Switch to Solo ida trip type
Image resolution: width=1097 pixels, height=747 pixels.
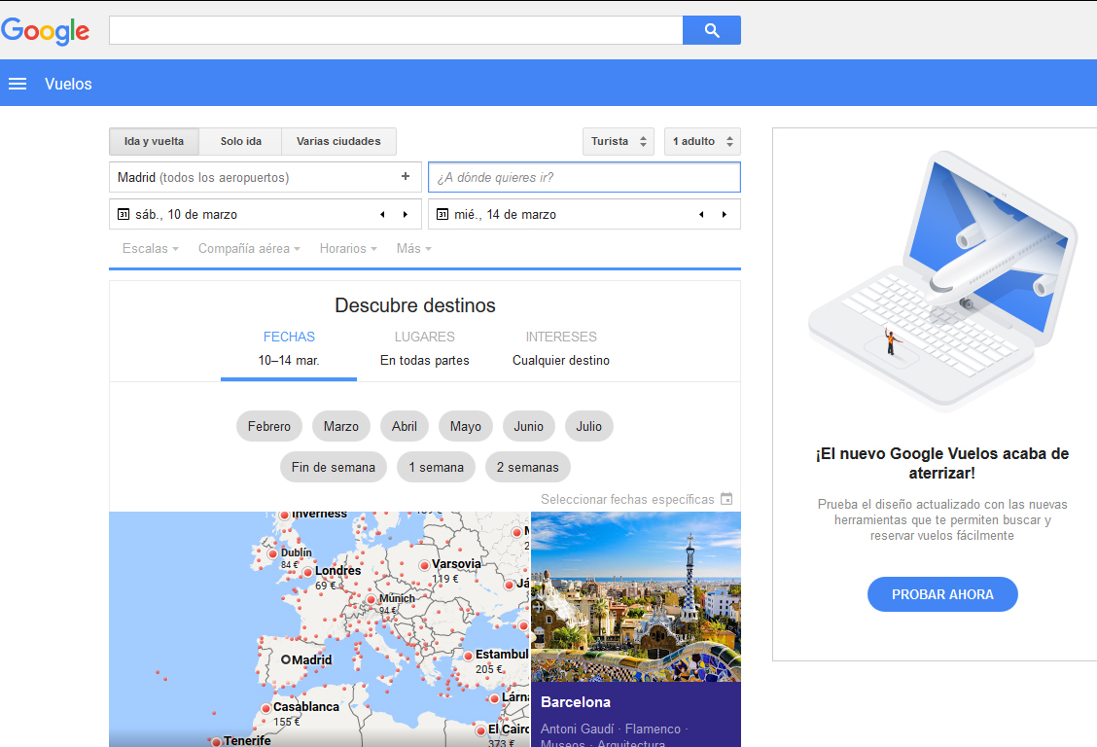click(x=240, y=141)
